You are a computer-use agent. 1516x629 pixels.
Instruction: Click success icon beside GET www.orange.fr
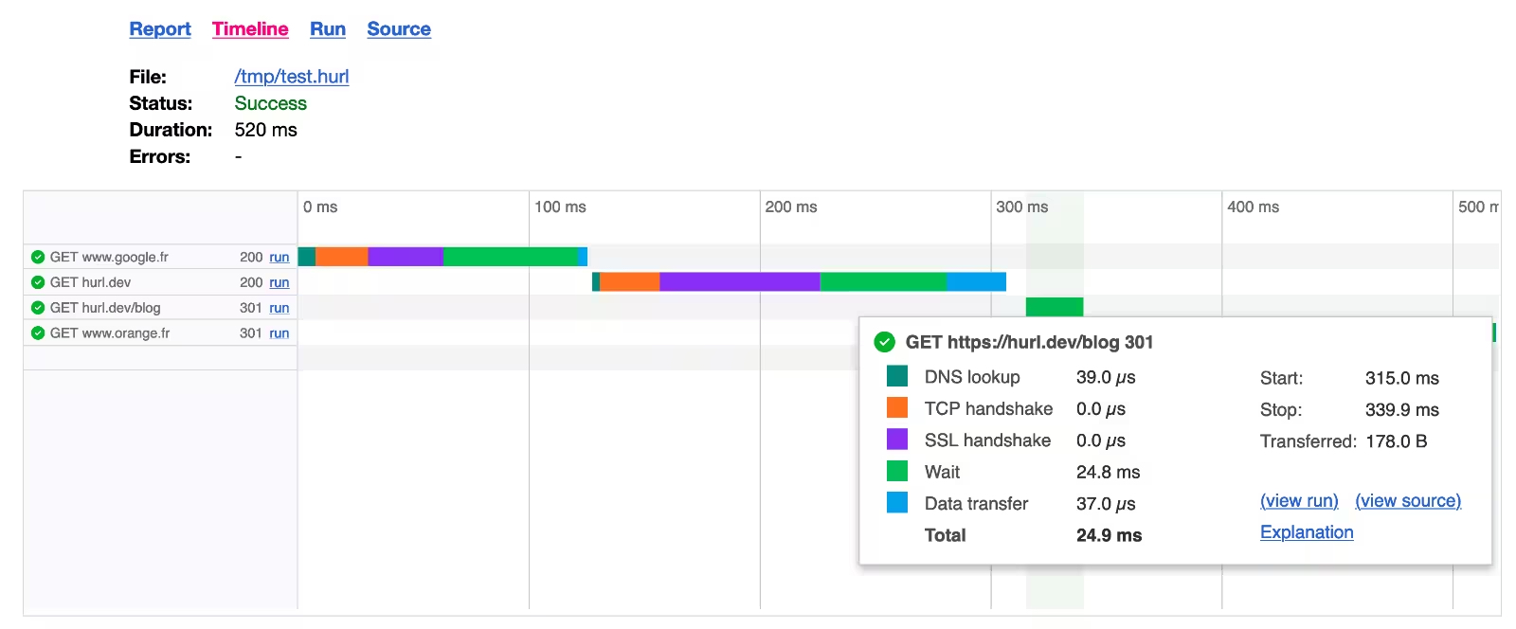(38, 333)
